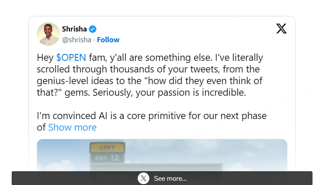Screen dimensions: 319x185
Task: Click the EXIT 12 sign in the image
Action: [x=107, y=159]
